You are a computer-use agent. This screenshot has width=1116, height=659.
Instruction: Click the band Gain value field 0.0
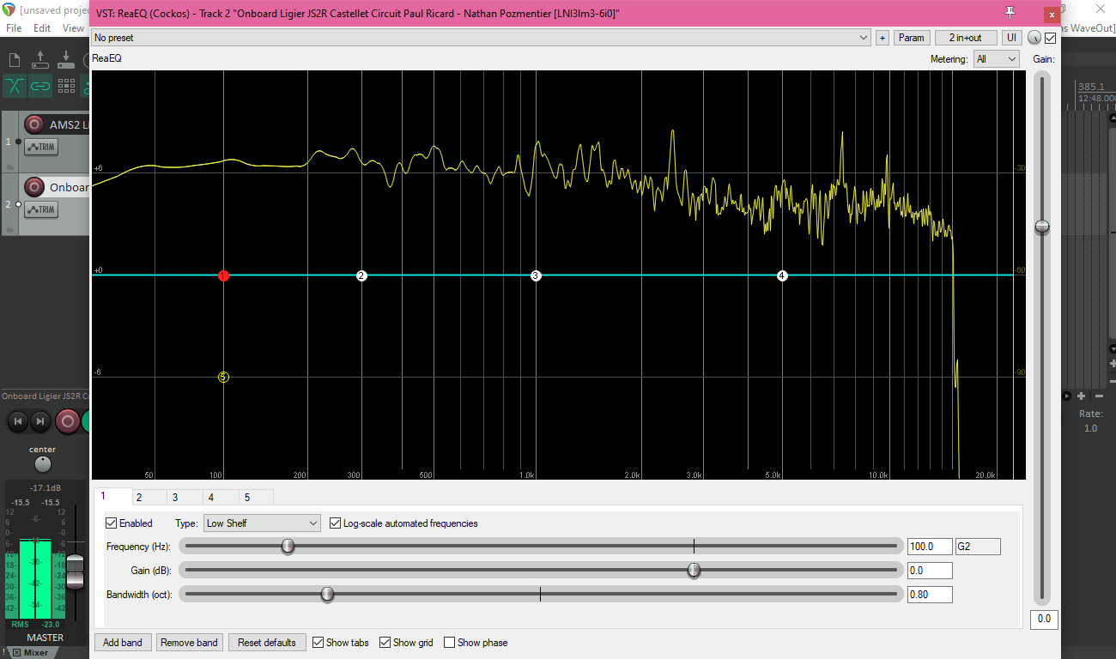point(930,571)
